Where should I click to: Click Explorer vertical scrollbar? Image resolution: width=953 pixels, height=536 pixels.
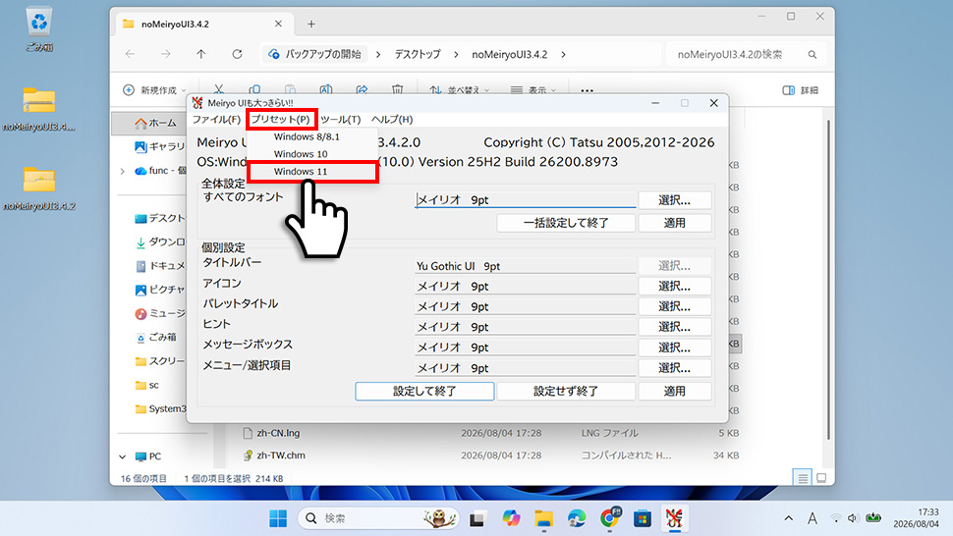coord(828,279)
